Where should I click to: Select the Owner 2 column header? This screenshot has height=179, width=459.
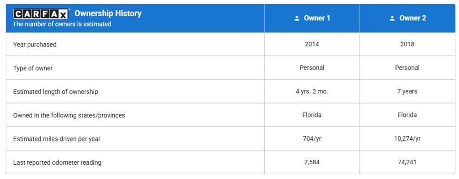click(407, 18)
